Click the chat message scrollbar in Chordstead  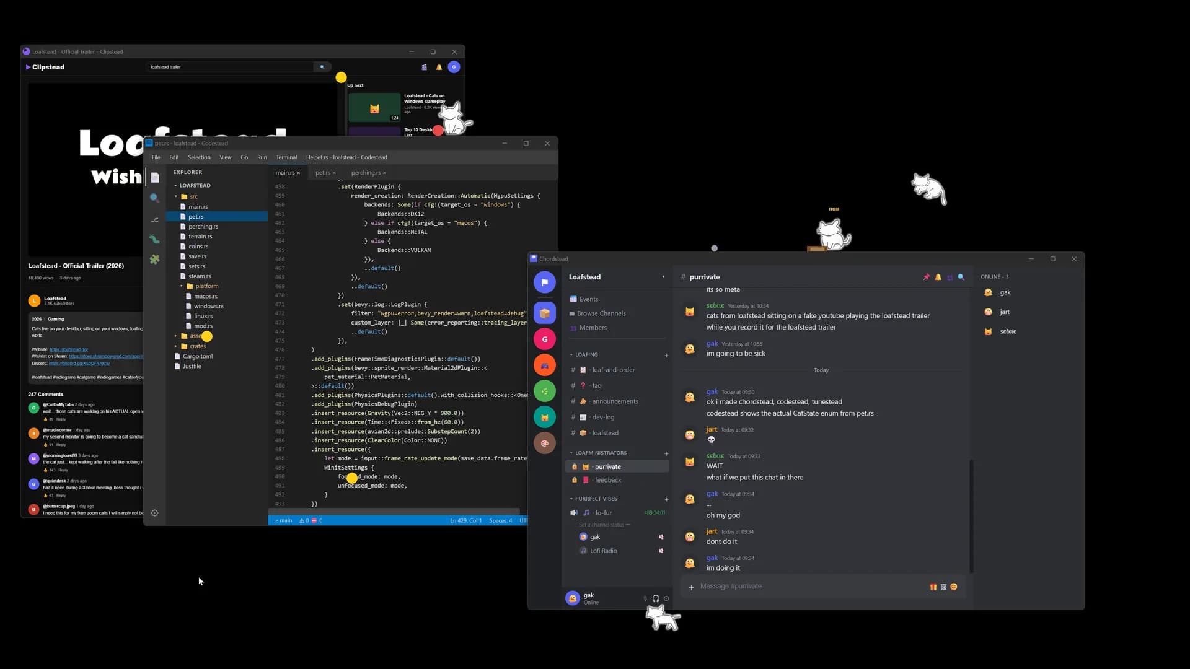pyautogui.click(x=971, y=515)
